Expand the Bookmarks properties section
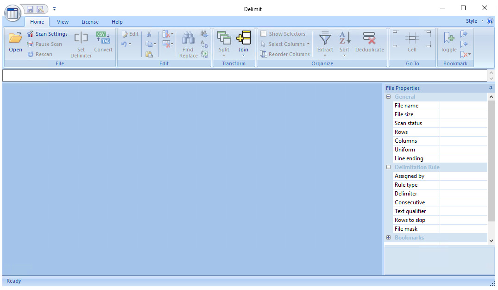The width and height of the screenshot is (498, 290). click(388, 238)
